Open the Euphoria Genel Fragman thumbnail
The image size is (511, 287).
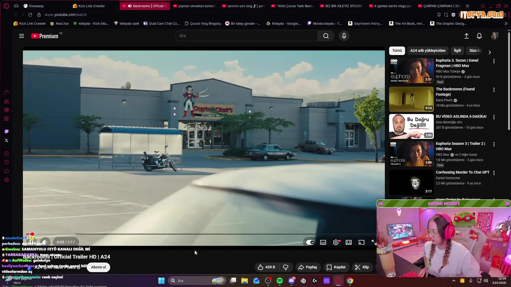411,71
